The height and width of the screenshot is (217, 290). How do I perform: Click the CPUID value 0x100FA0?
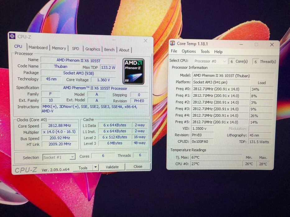tap(202, 142)
